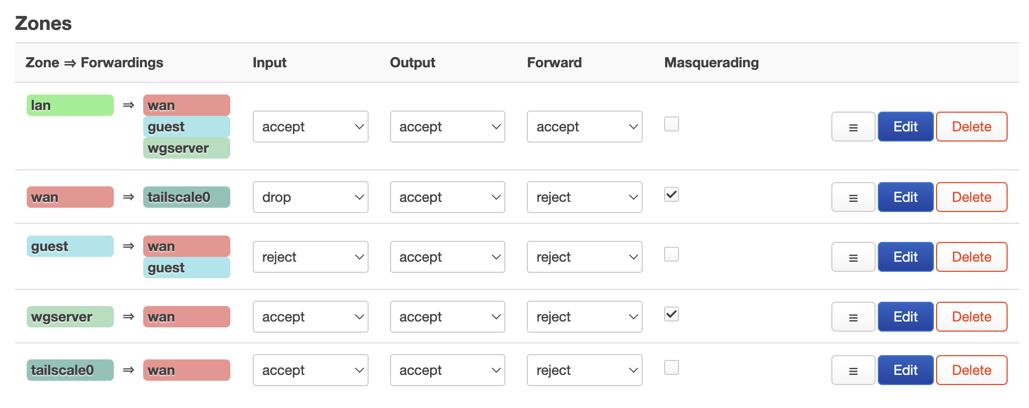The height and width of the screenshot is (408, 1029).
Task: Enable masquerading for the tailscale0 zone
Action: click(x=671, y=368)
